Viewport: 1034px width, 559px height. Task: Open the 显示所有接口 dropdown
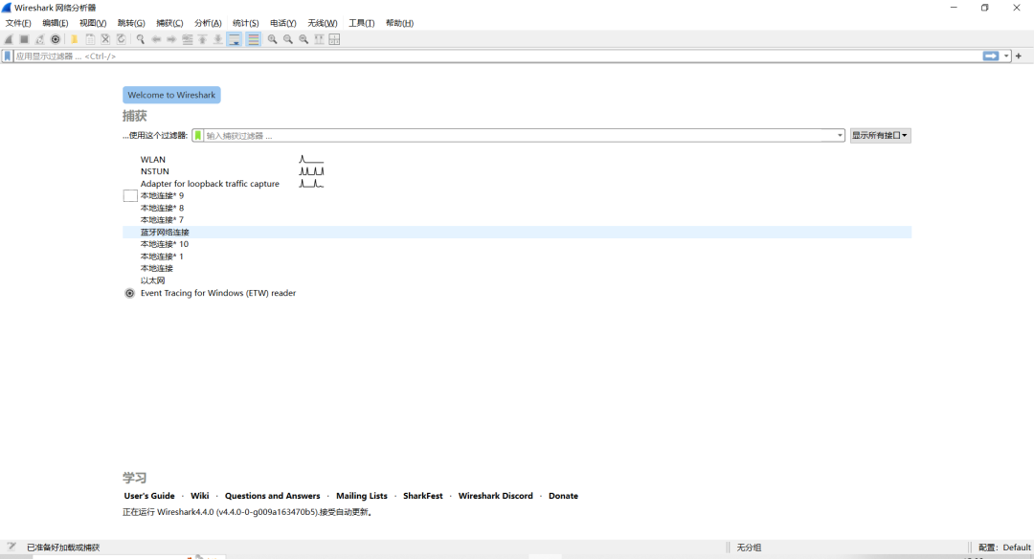coord(880,135)
